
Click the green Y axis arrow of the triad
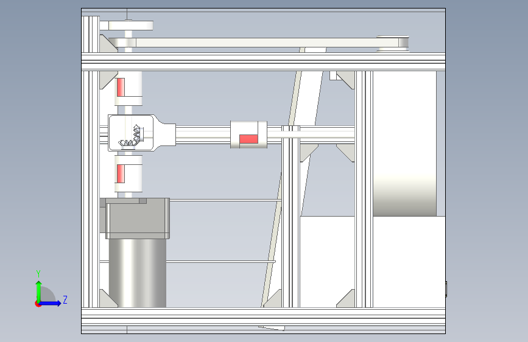[x=39, y=291]
